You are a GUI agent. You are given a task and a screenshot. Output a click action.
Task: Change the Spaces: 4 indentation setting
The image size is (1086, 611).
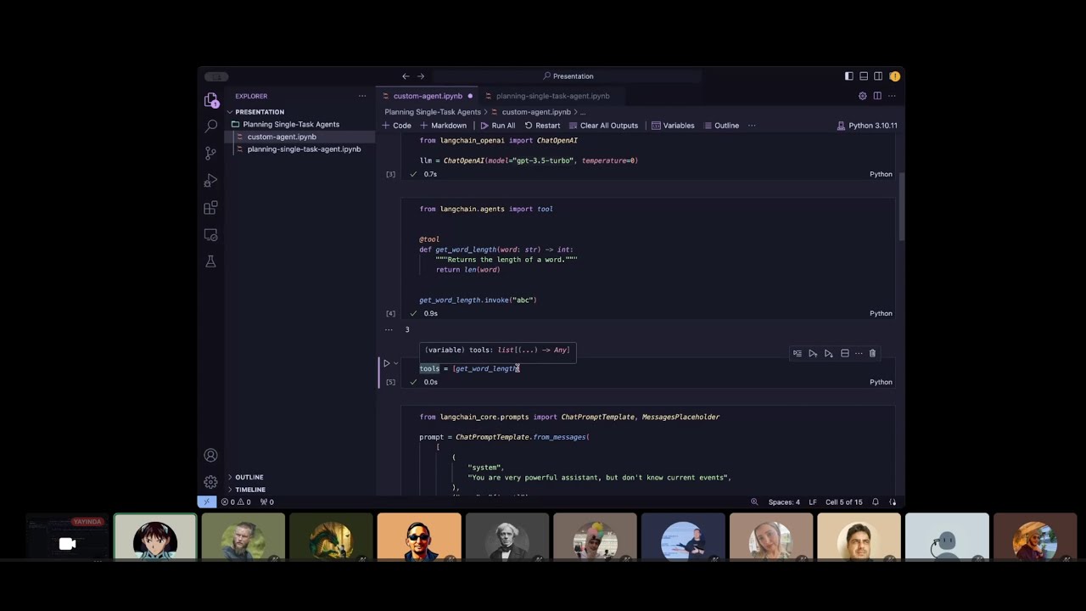click(x=784, y=502)
